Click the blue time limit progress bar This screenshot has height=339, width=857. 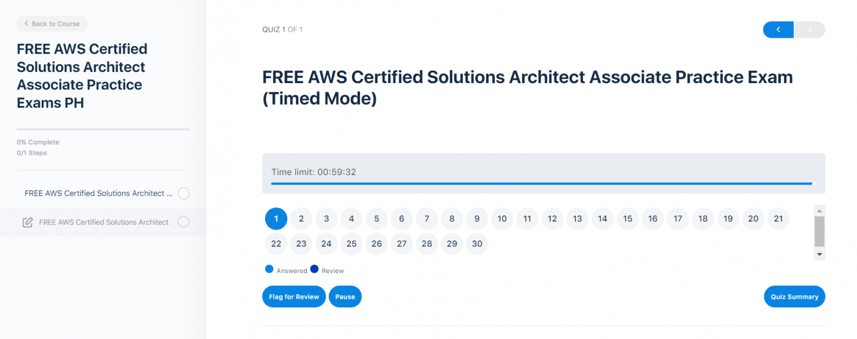(541, 183)
